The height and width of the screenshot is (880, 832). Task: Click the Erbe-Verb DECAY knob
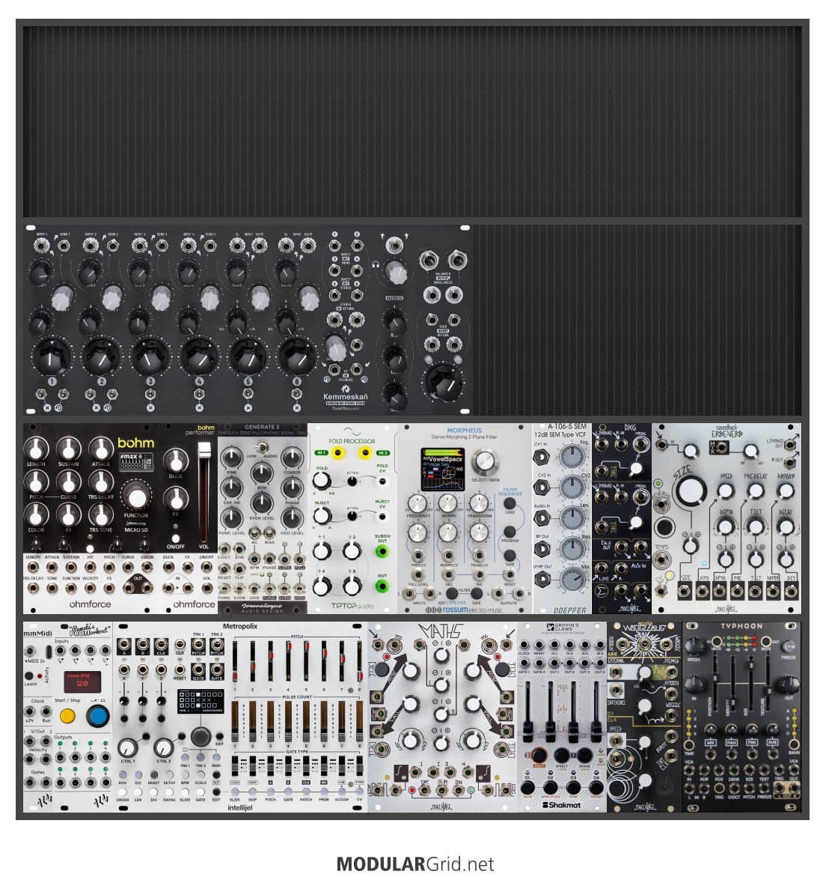tap(786, 527)
